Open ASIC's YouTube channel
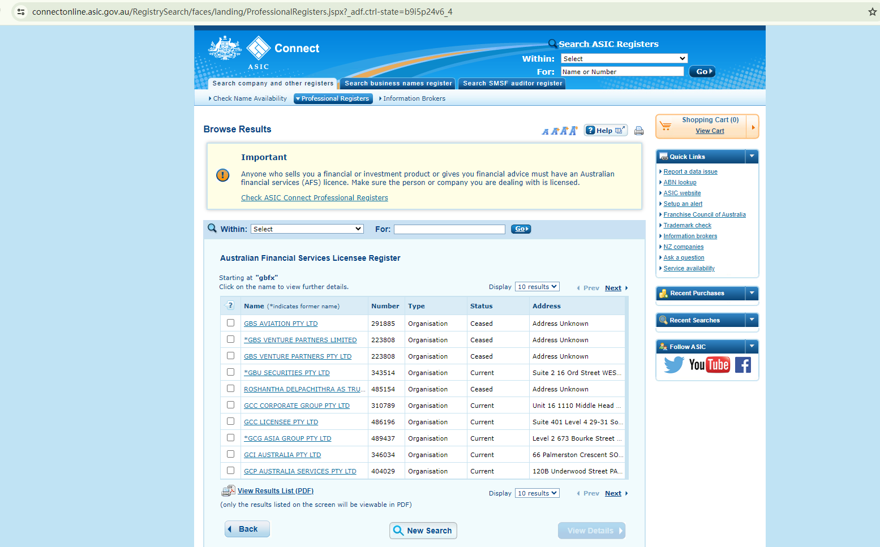 click(709, 365)
